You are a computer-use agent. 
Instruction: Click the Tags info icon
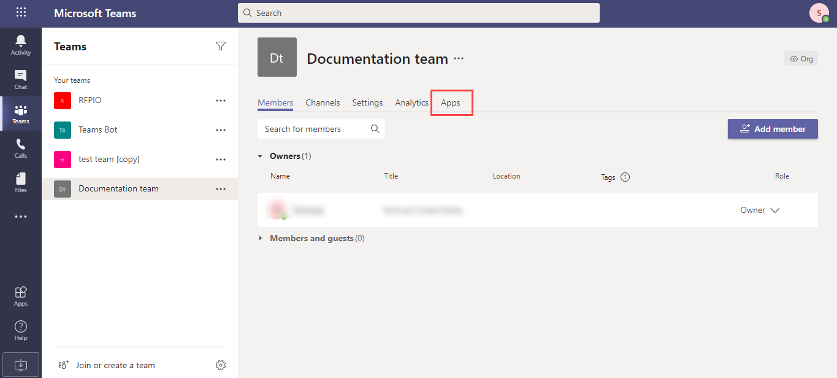coord(625,177)
